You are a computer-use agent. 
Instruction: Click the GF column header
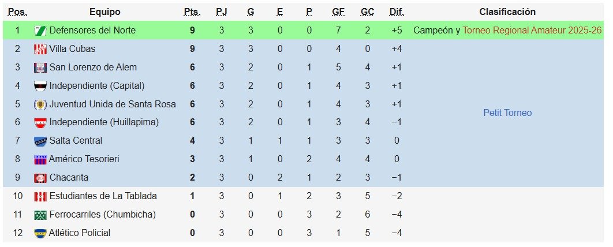338,12
